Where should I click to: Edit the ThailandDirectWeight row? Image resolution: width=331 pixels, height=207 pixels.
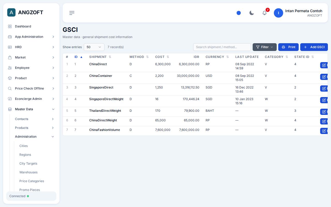click(324, 112)
